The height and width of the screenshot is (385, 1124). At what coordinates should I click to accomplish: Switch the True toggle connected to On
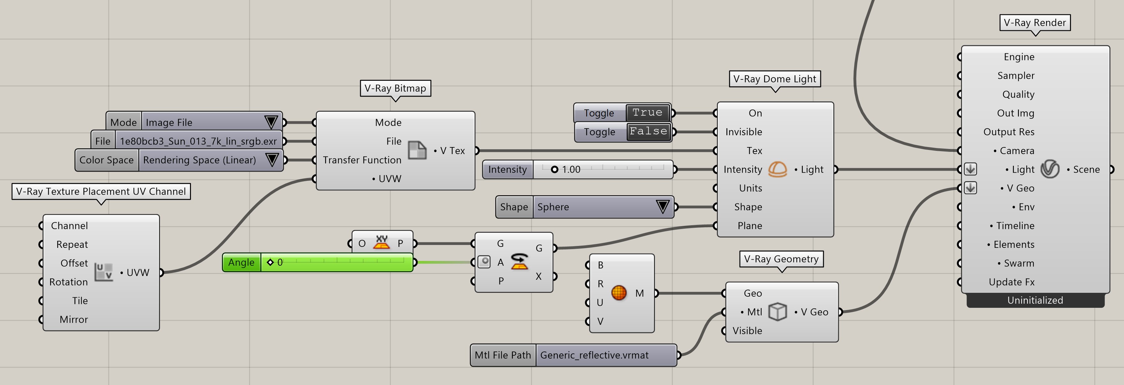[648, 113]
